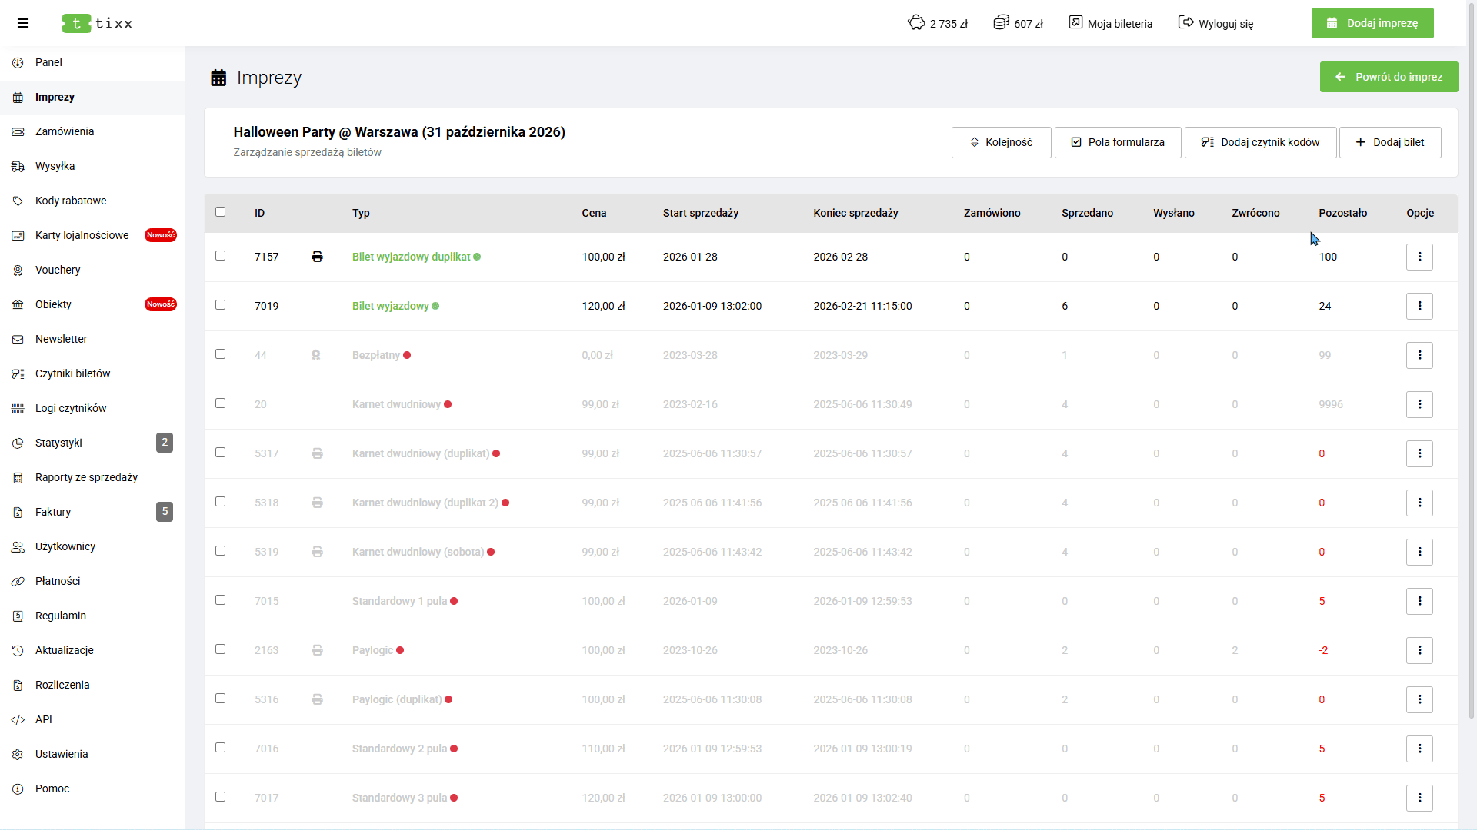Click badge icon on Bezpłatny row
The width and height of the screenshot is (1477, 830).
[x=315, y=355]
